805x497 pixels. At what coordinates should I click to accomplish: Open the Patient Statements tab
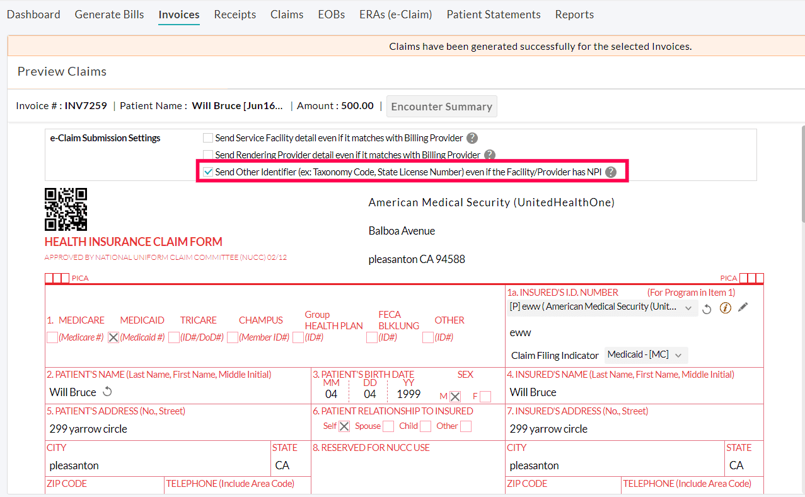click(x=493, y=15)
